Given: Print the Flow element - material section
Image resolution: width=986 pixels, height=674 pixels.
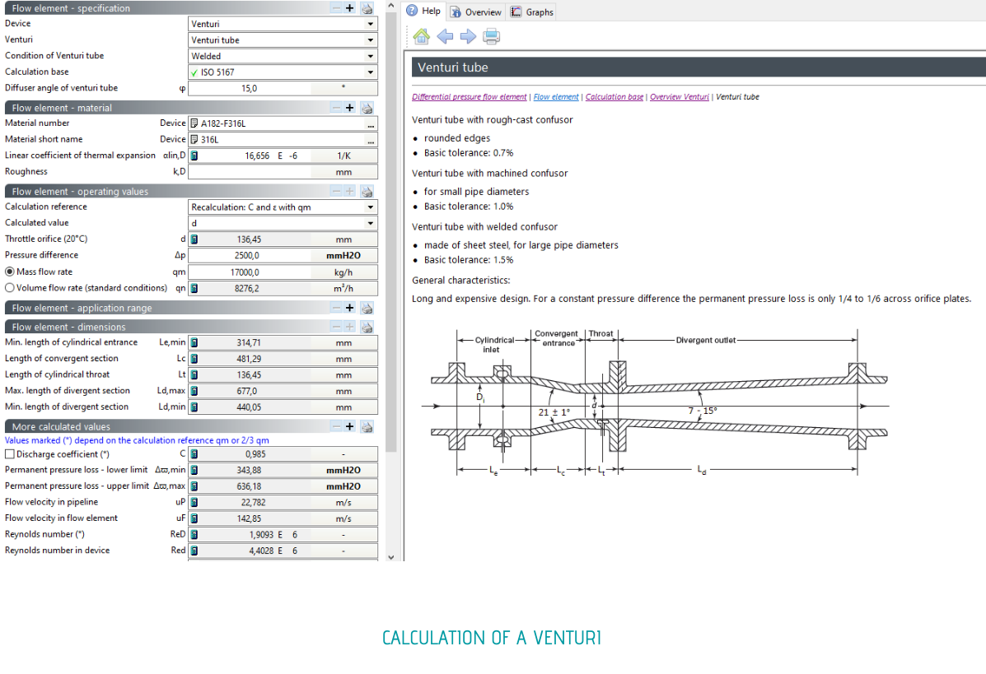Looking at the screenshot, I should (x=367, y=108).
